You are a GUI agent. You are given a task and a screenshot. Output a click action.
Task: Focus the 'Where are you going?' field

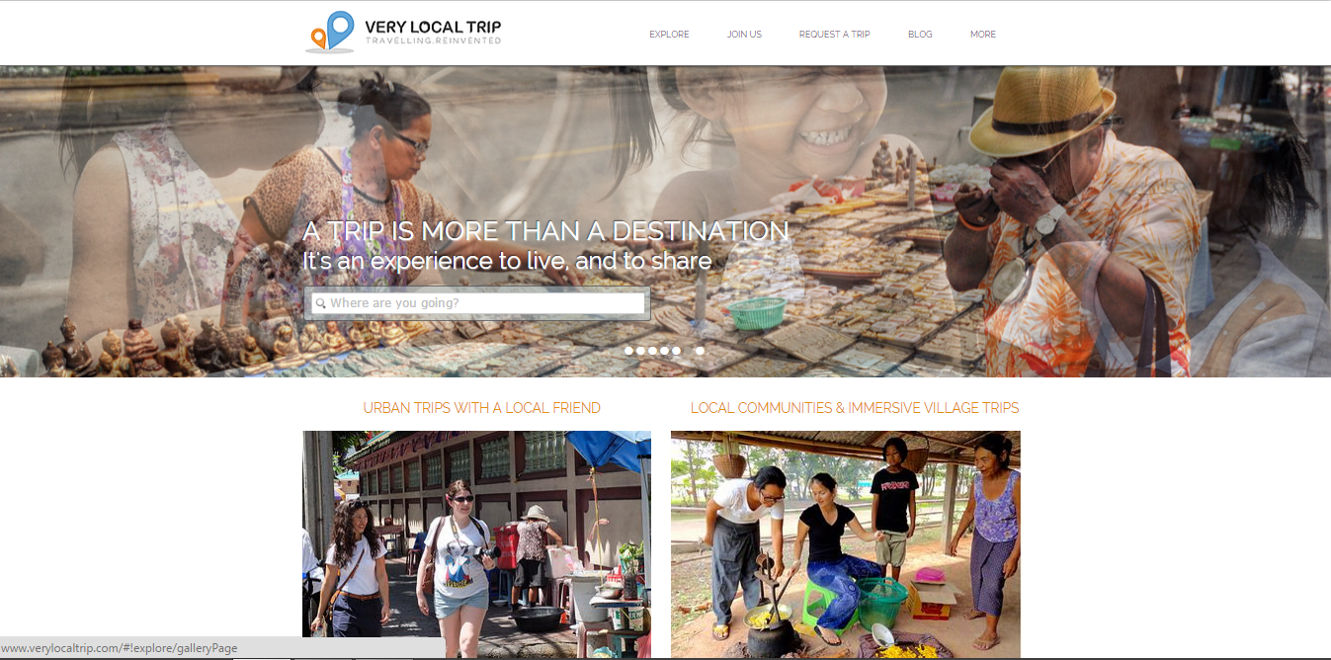point(478,303)
